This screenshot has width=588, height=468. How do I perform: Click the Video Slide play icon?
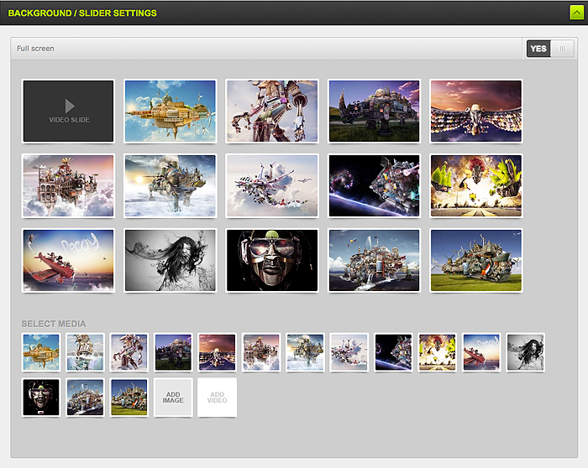(70, 106)
